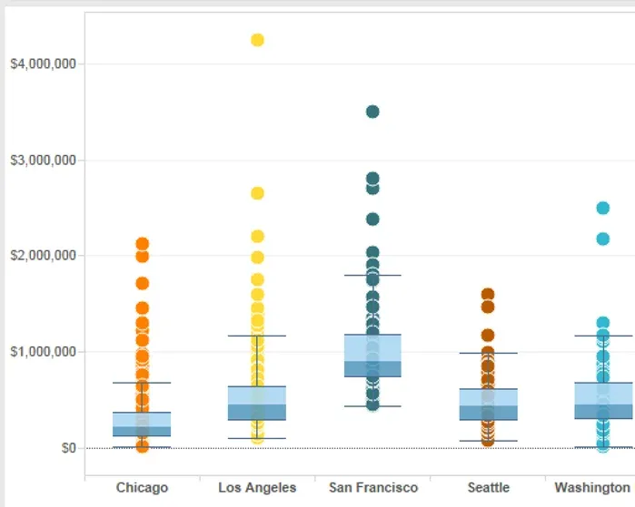
Task: Select the highest yellow Los Angeles outlier
Action: pyautogui.click(x=257, y=40)
